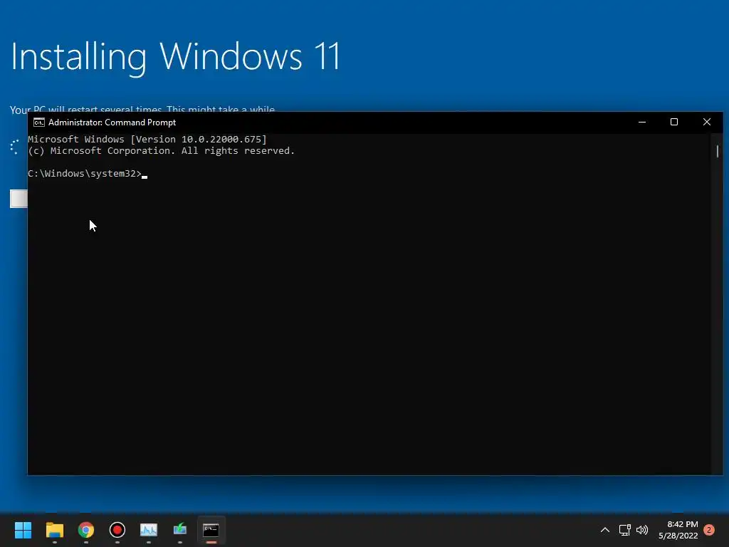This screenshot has height=547, width=729.
Task: Open the Windows Start menu
Action: 23,530
